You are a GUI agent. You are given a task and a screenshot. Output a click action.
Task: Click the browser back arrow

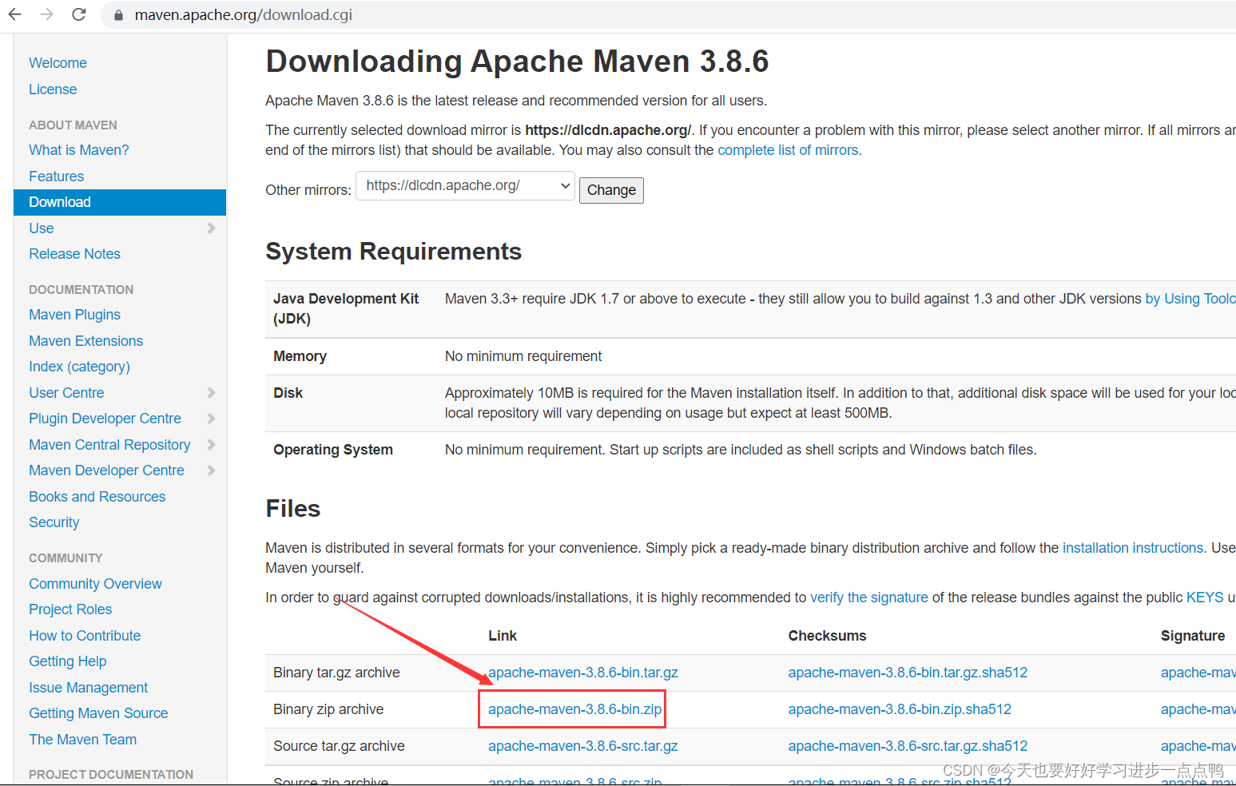[14, 14]
